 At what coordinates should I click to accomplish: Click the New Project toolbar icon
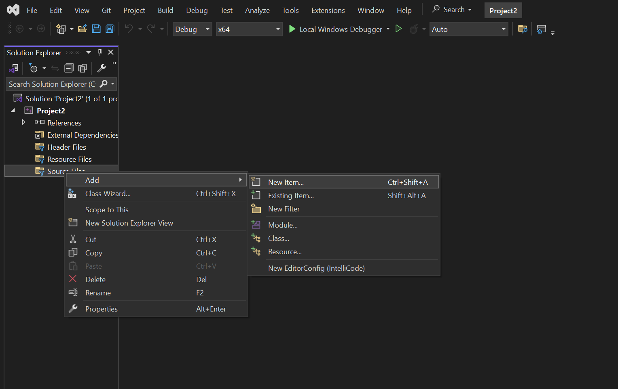pyautogui.click(x=61, y=29)
